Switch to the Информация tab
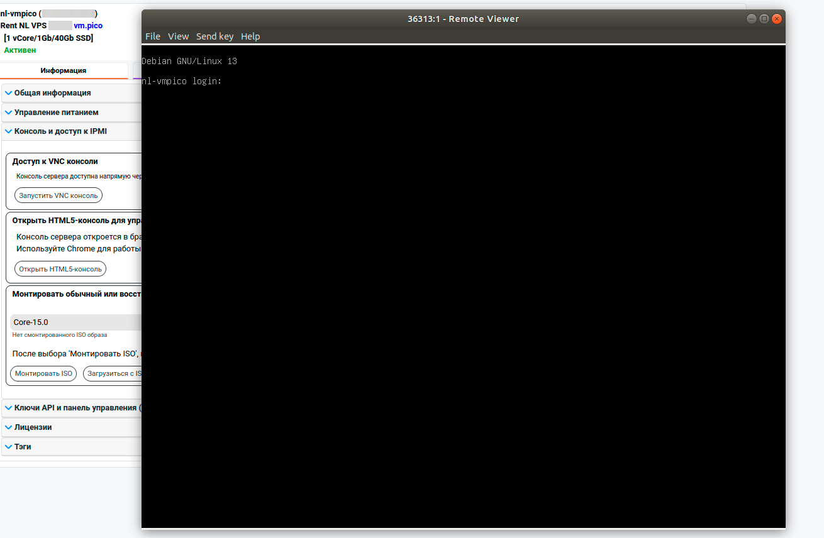 [64, 70]
